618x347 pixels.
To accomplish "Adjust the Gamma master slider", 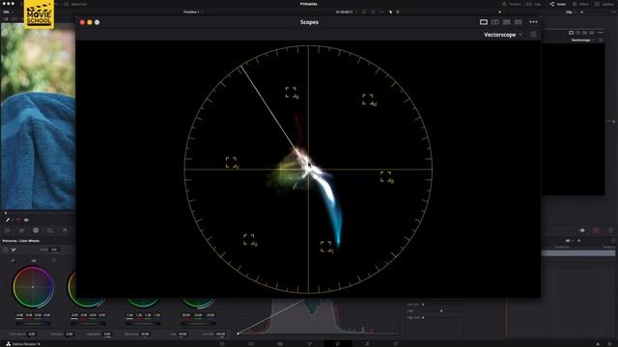I will (88, 324).
